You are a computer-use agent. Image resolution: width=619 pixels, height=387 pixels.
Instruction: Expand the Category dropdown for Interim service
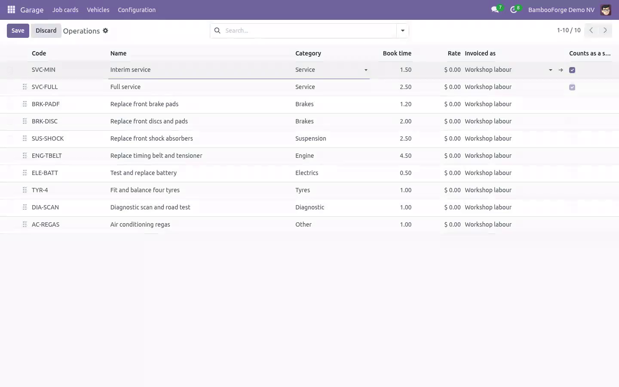click(x=366, y=70)
